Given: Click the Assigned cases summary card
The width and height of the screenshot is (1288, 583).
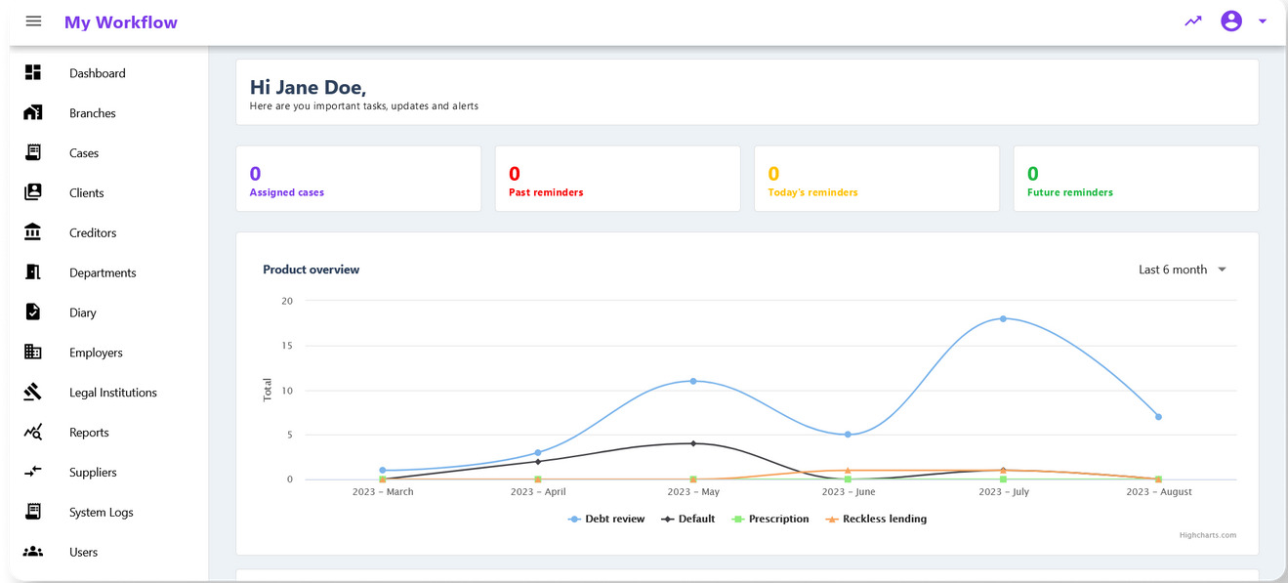Looking at the screenshot, I should click(x=358, y=179).
